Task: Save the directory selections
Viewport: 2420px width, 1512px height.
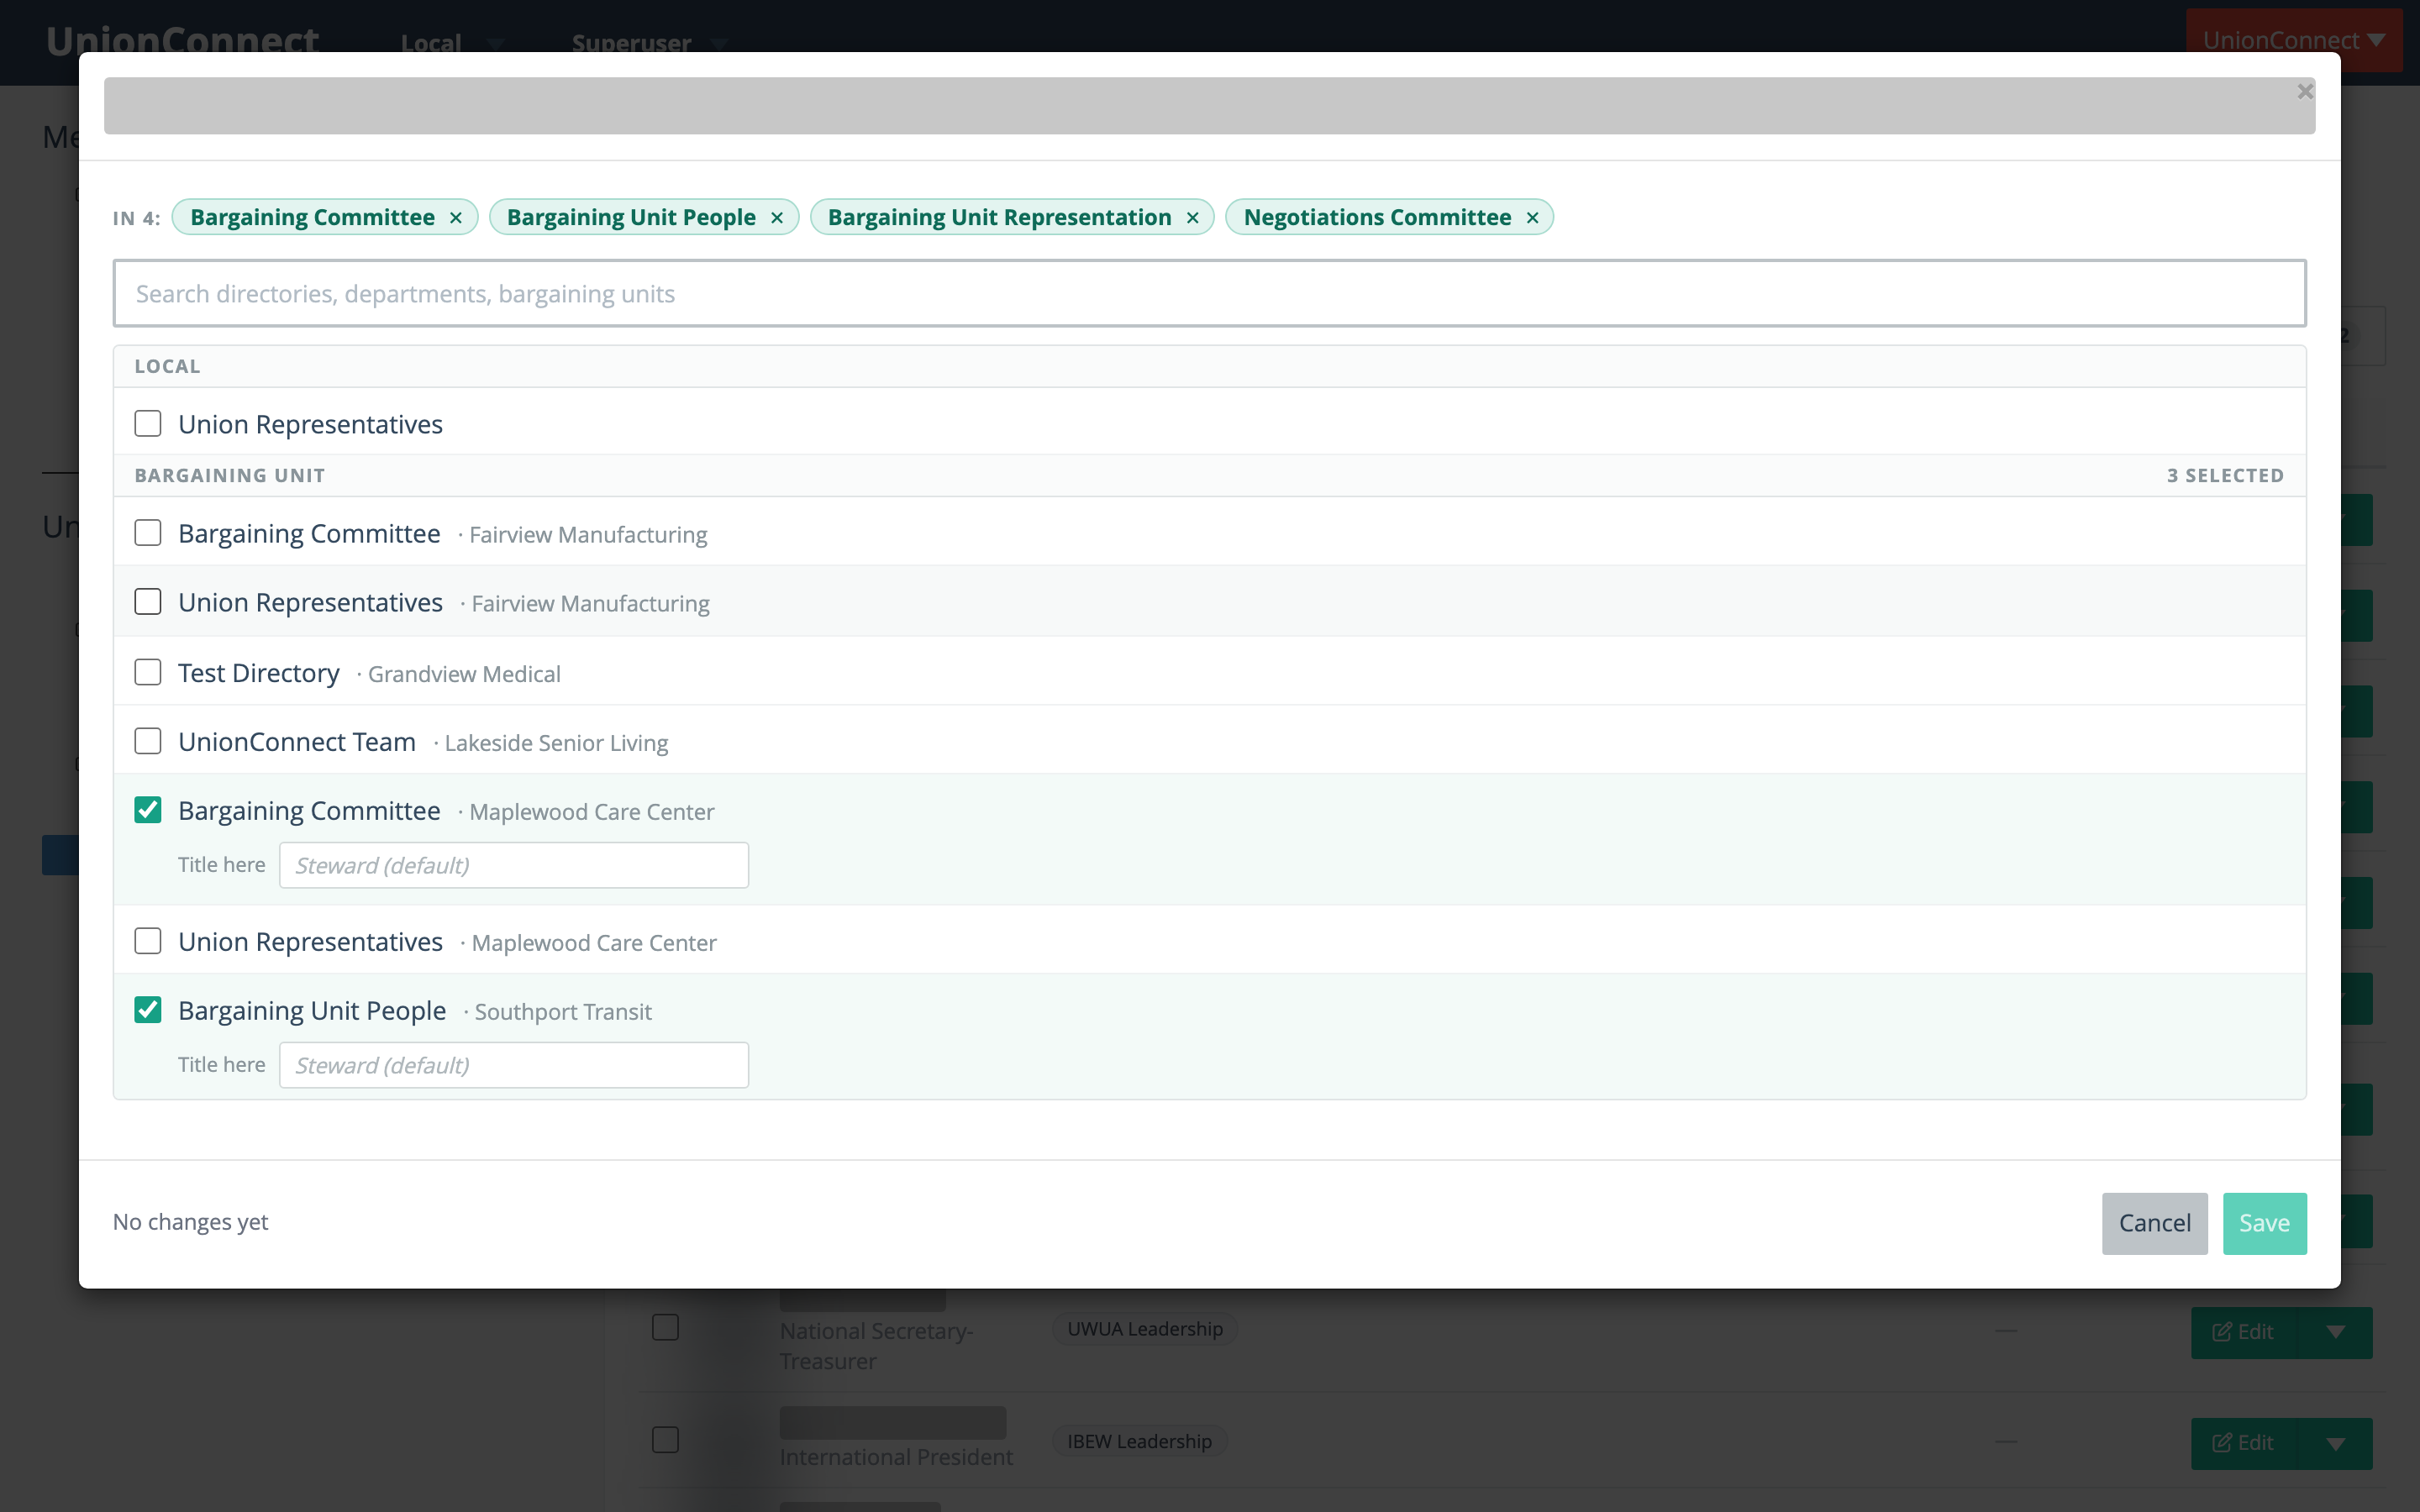Action: click(2264, 1223)
